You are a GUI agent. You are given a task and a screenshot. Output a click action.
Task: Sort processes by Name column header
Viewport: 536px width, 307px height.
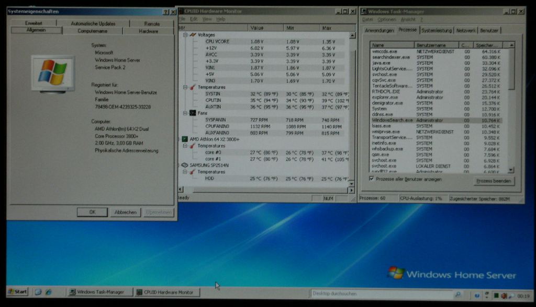tap(392, 45)
